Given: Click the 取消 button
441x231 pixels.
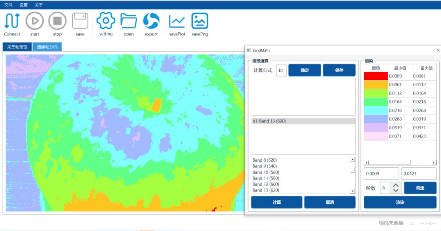Looking at the screenshot, I should point(330,202).
